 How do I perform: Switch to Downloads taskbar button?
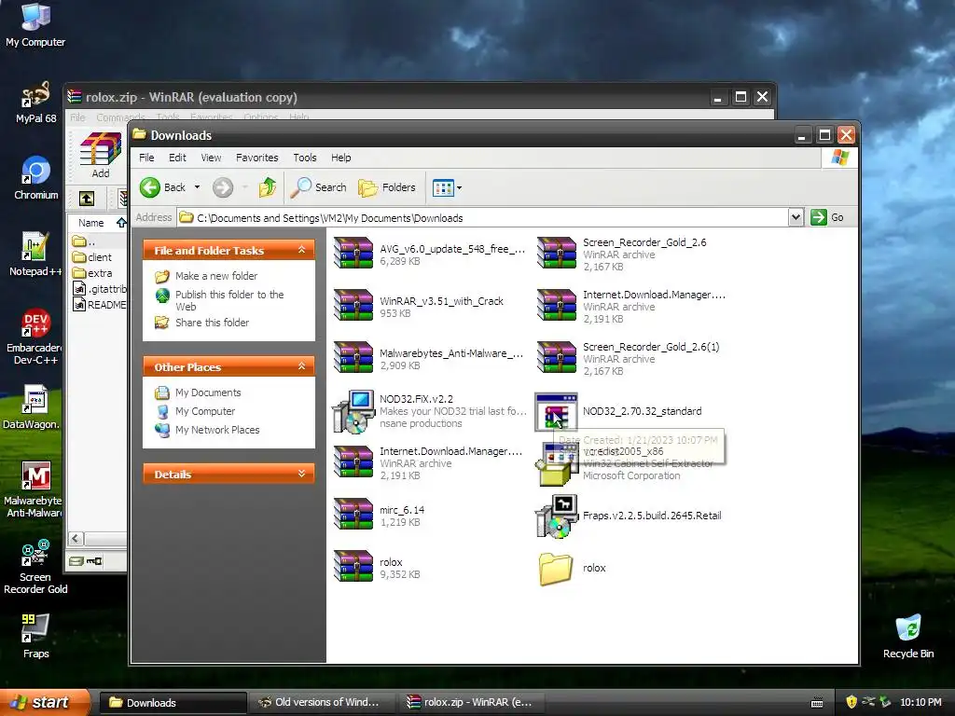point(173,703)
